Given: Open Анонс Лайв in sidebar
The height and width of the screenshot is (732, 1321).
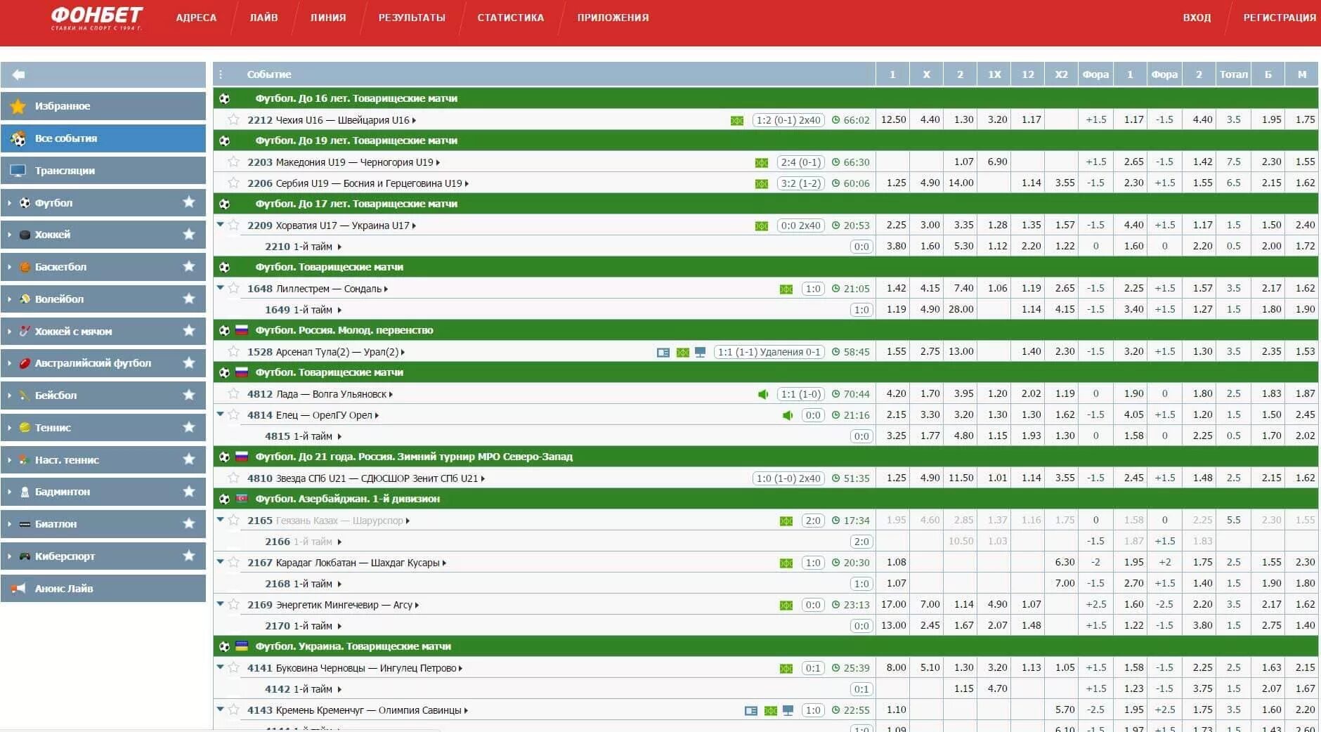Looking at the screenshot, I should coord(103,589).
